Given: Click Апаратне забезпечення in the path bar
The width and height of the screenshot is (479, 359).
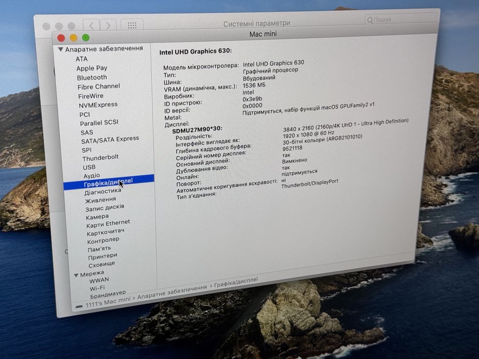Looking at the screenshot, I should (x=172, y=292).
